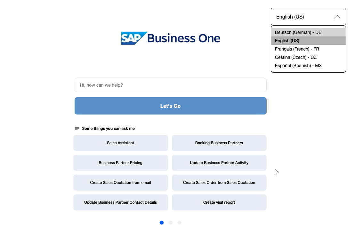Select the Create visit report suggestion

219,202
